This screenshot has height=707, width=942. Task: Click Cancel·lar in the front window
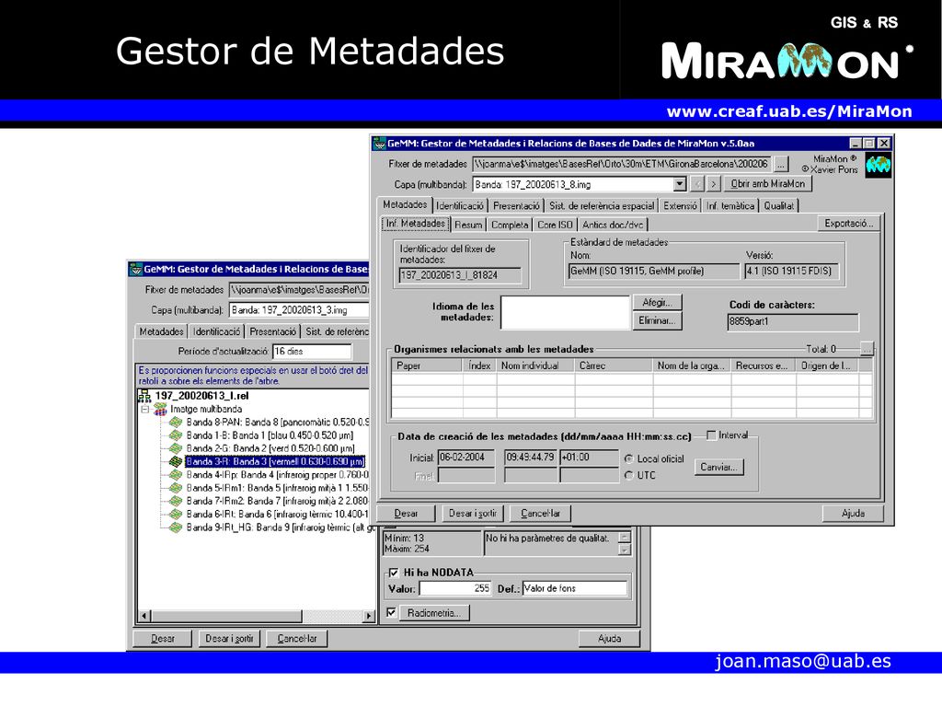tap(540, 514)
